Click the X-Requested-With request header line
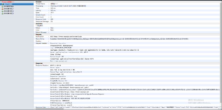This screenshot has height=110, width=222. point(61,46)
